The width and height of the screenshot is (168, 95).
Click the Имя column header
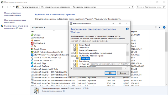click(x=33, y=32)
